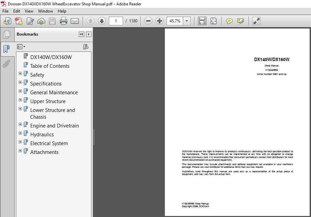Viewport: 311px width, 217px height.
Task: Click the Bookmarks panel header title
Action: 28,34
